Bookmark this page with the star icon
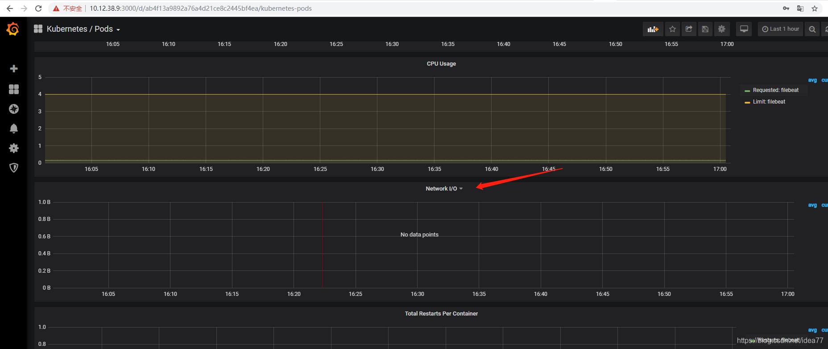This screenshot has height=349, width=828. point(815,8)
